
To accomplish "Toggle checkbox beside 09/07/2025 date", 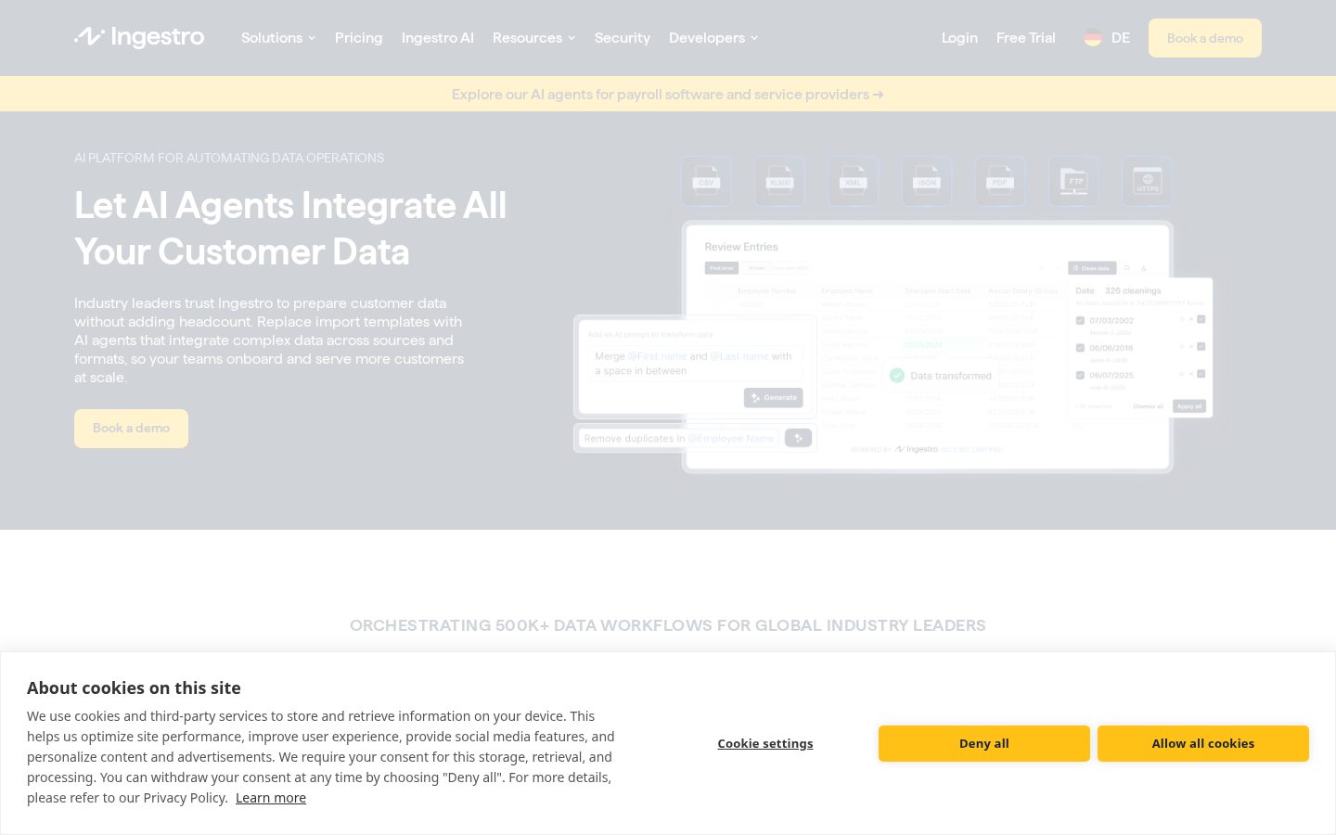I will pos(1080,375).
